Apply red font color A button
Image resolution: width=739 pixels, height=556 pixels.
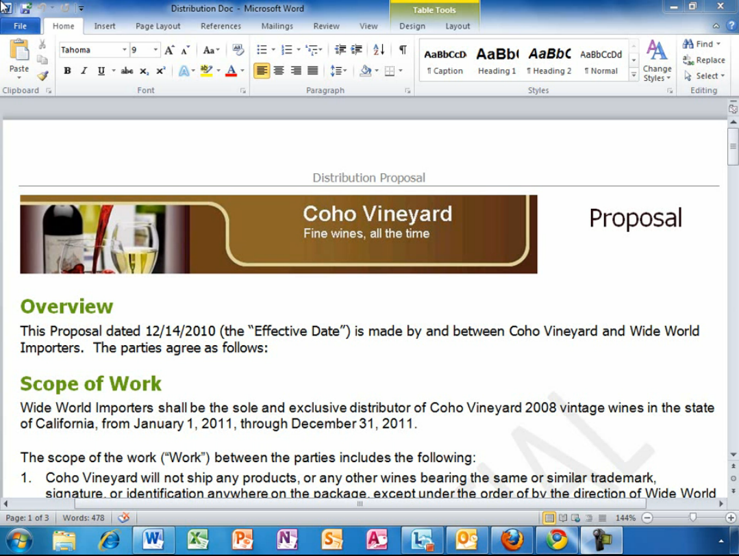(x=231, y=71)
